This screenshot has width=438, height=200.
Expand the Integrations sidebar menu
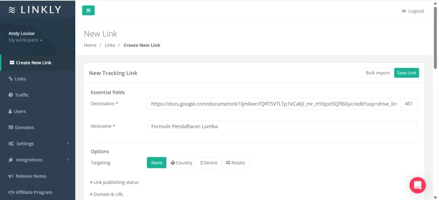(38, 159)
